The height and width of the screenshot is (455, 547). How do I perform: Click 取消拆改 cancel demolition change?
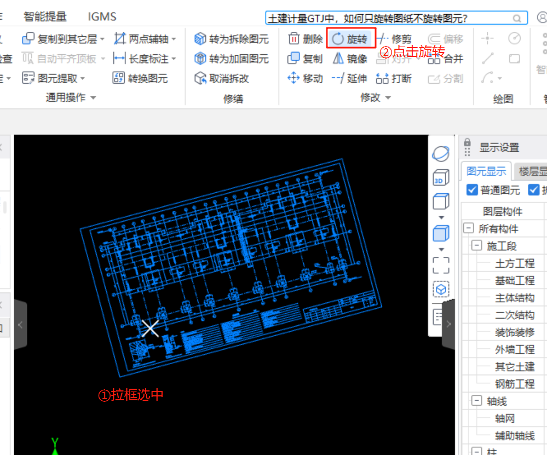pos(222,78)
